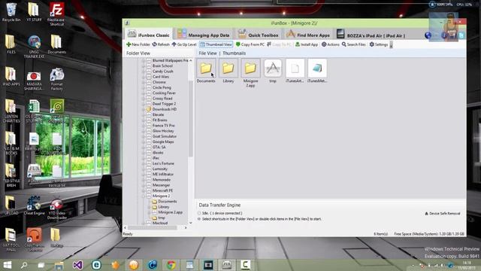Select Blurred Wallpapers in Folder View

tap(170, 60)
